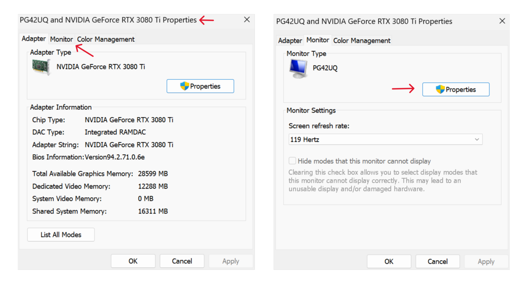Click the List All Modes button
The height and width of the screenshot is (284, 526).
coord(61,234)
